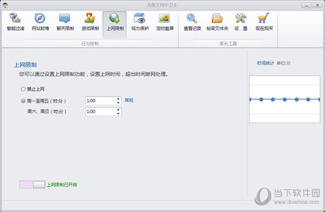Open the 游戏限制 game restriction tool
325x212 pixels.
[x=90, y=22]
